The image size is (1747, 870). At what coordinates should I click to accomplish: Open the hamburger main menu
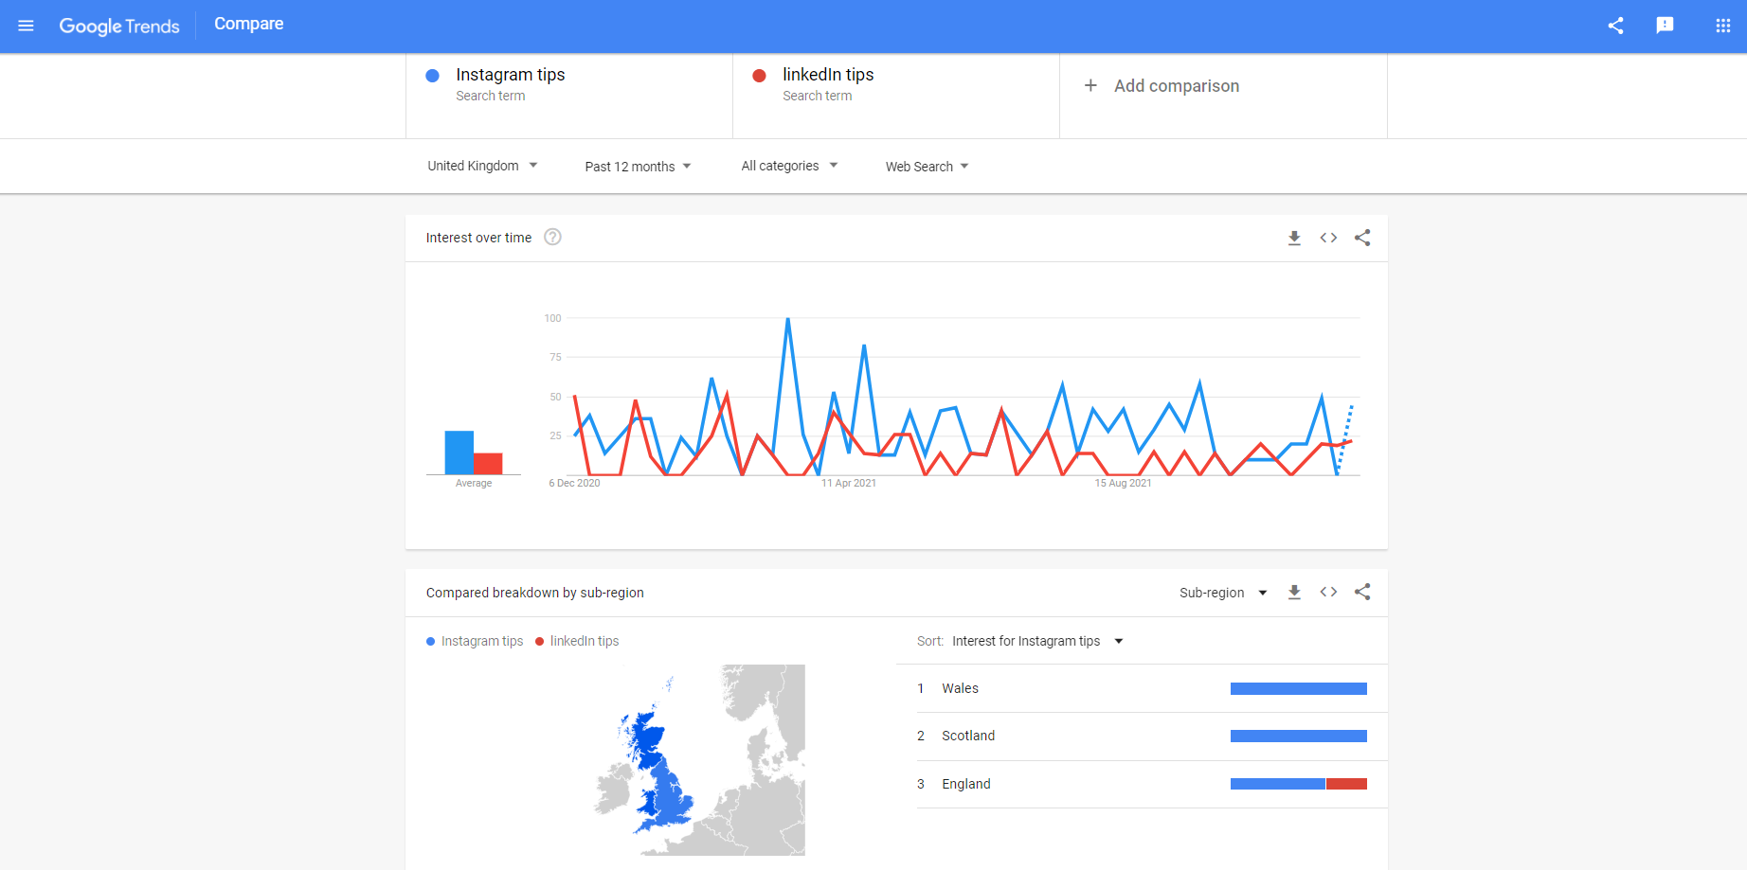(x=26, y=26)
